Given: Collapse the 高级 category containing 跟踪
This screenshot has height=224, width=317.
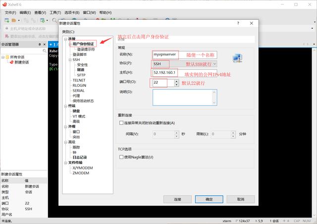Looking at the screenshot, I should click(x=65, y=142).
